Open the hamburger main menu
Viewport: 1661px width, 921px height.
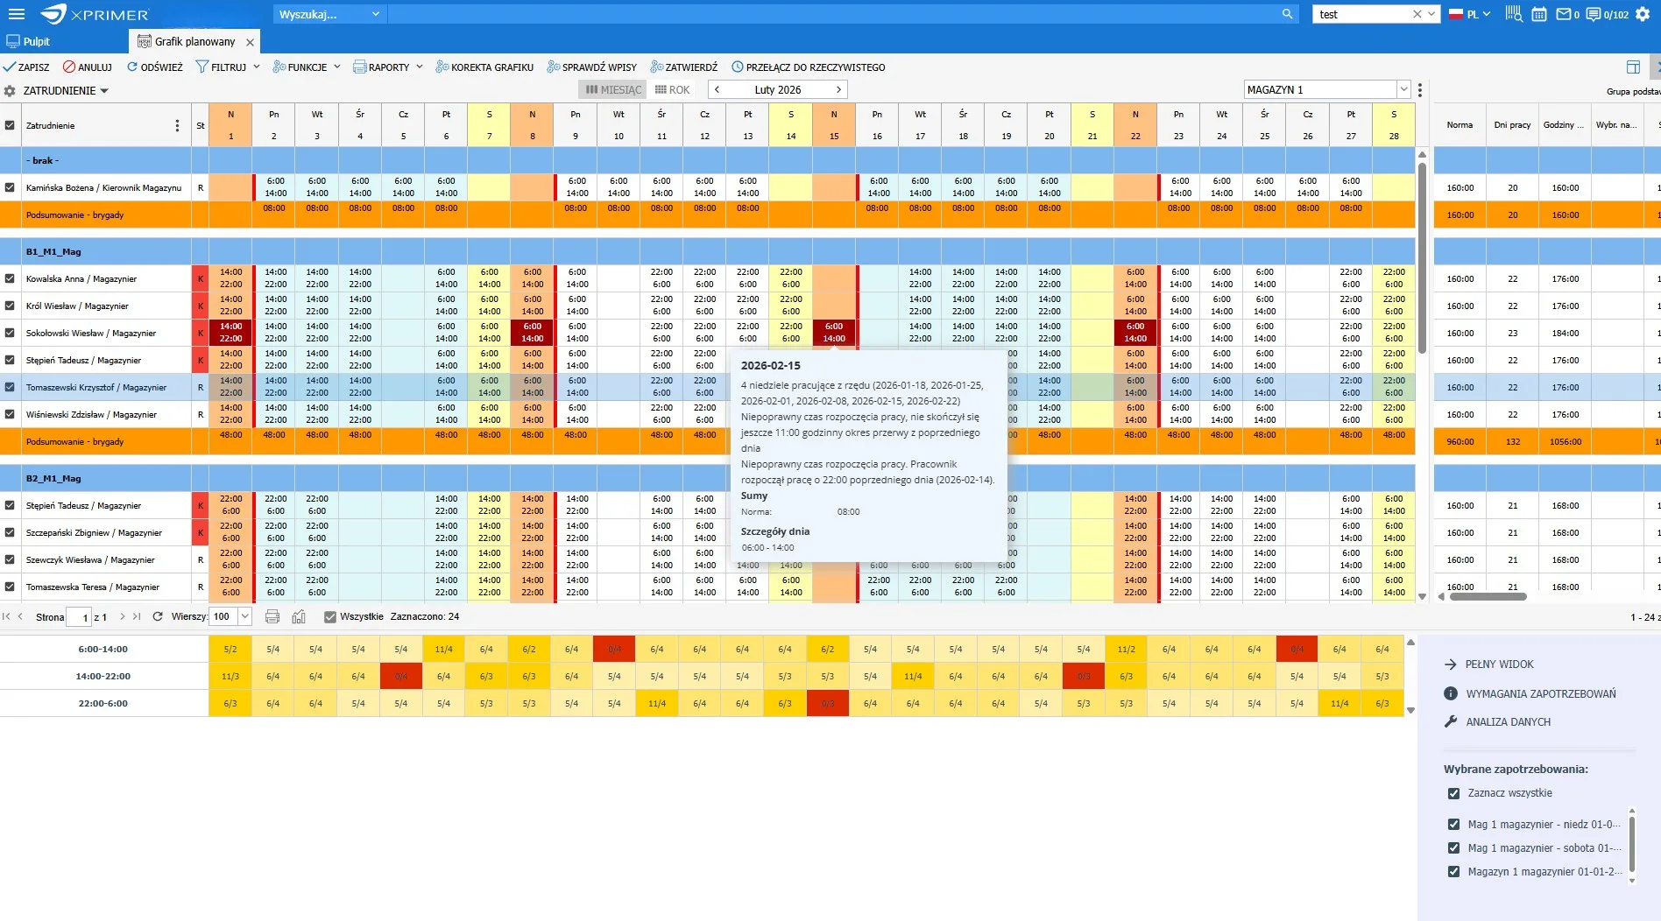tap(16, 14)
